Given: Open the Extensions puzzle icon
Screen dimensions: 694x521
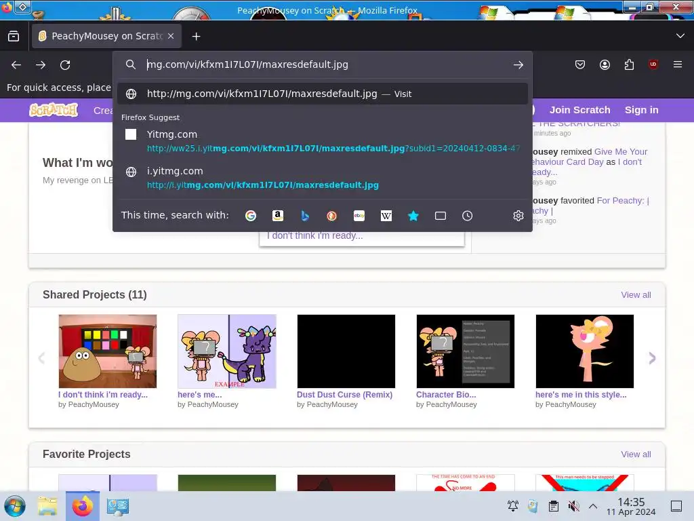Looking at the screenshot, I should (x=629, y=64).
